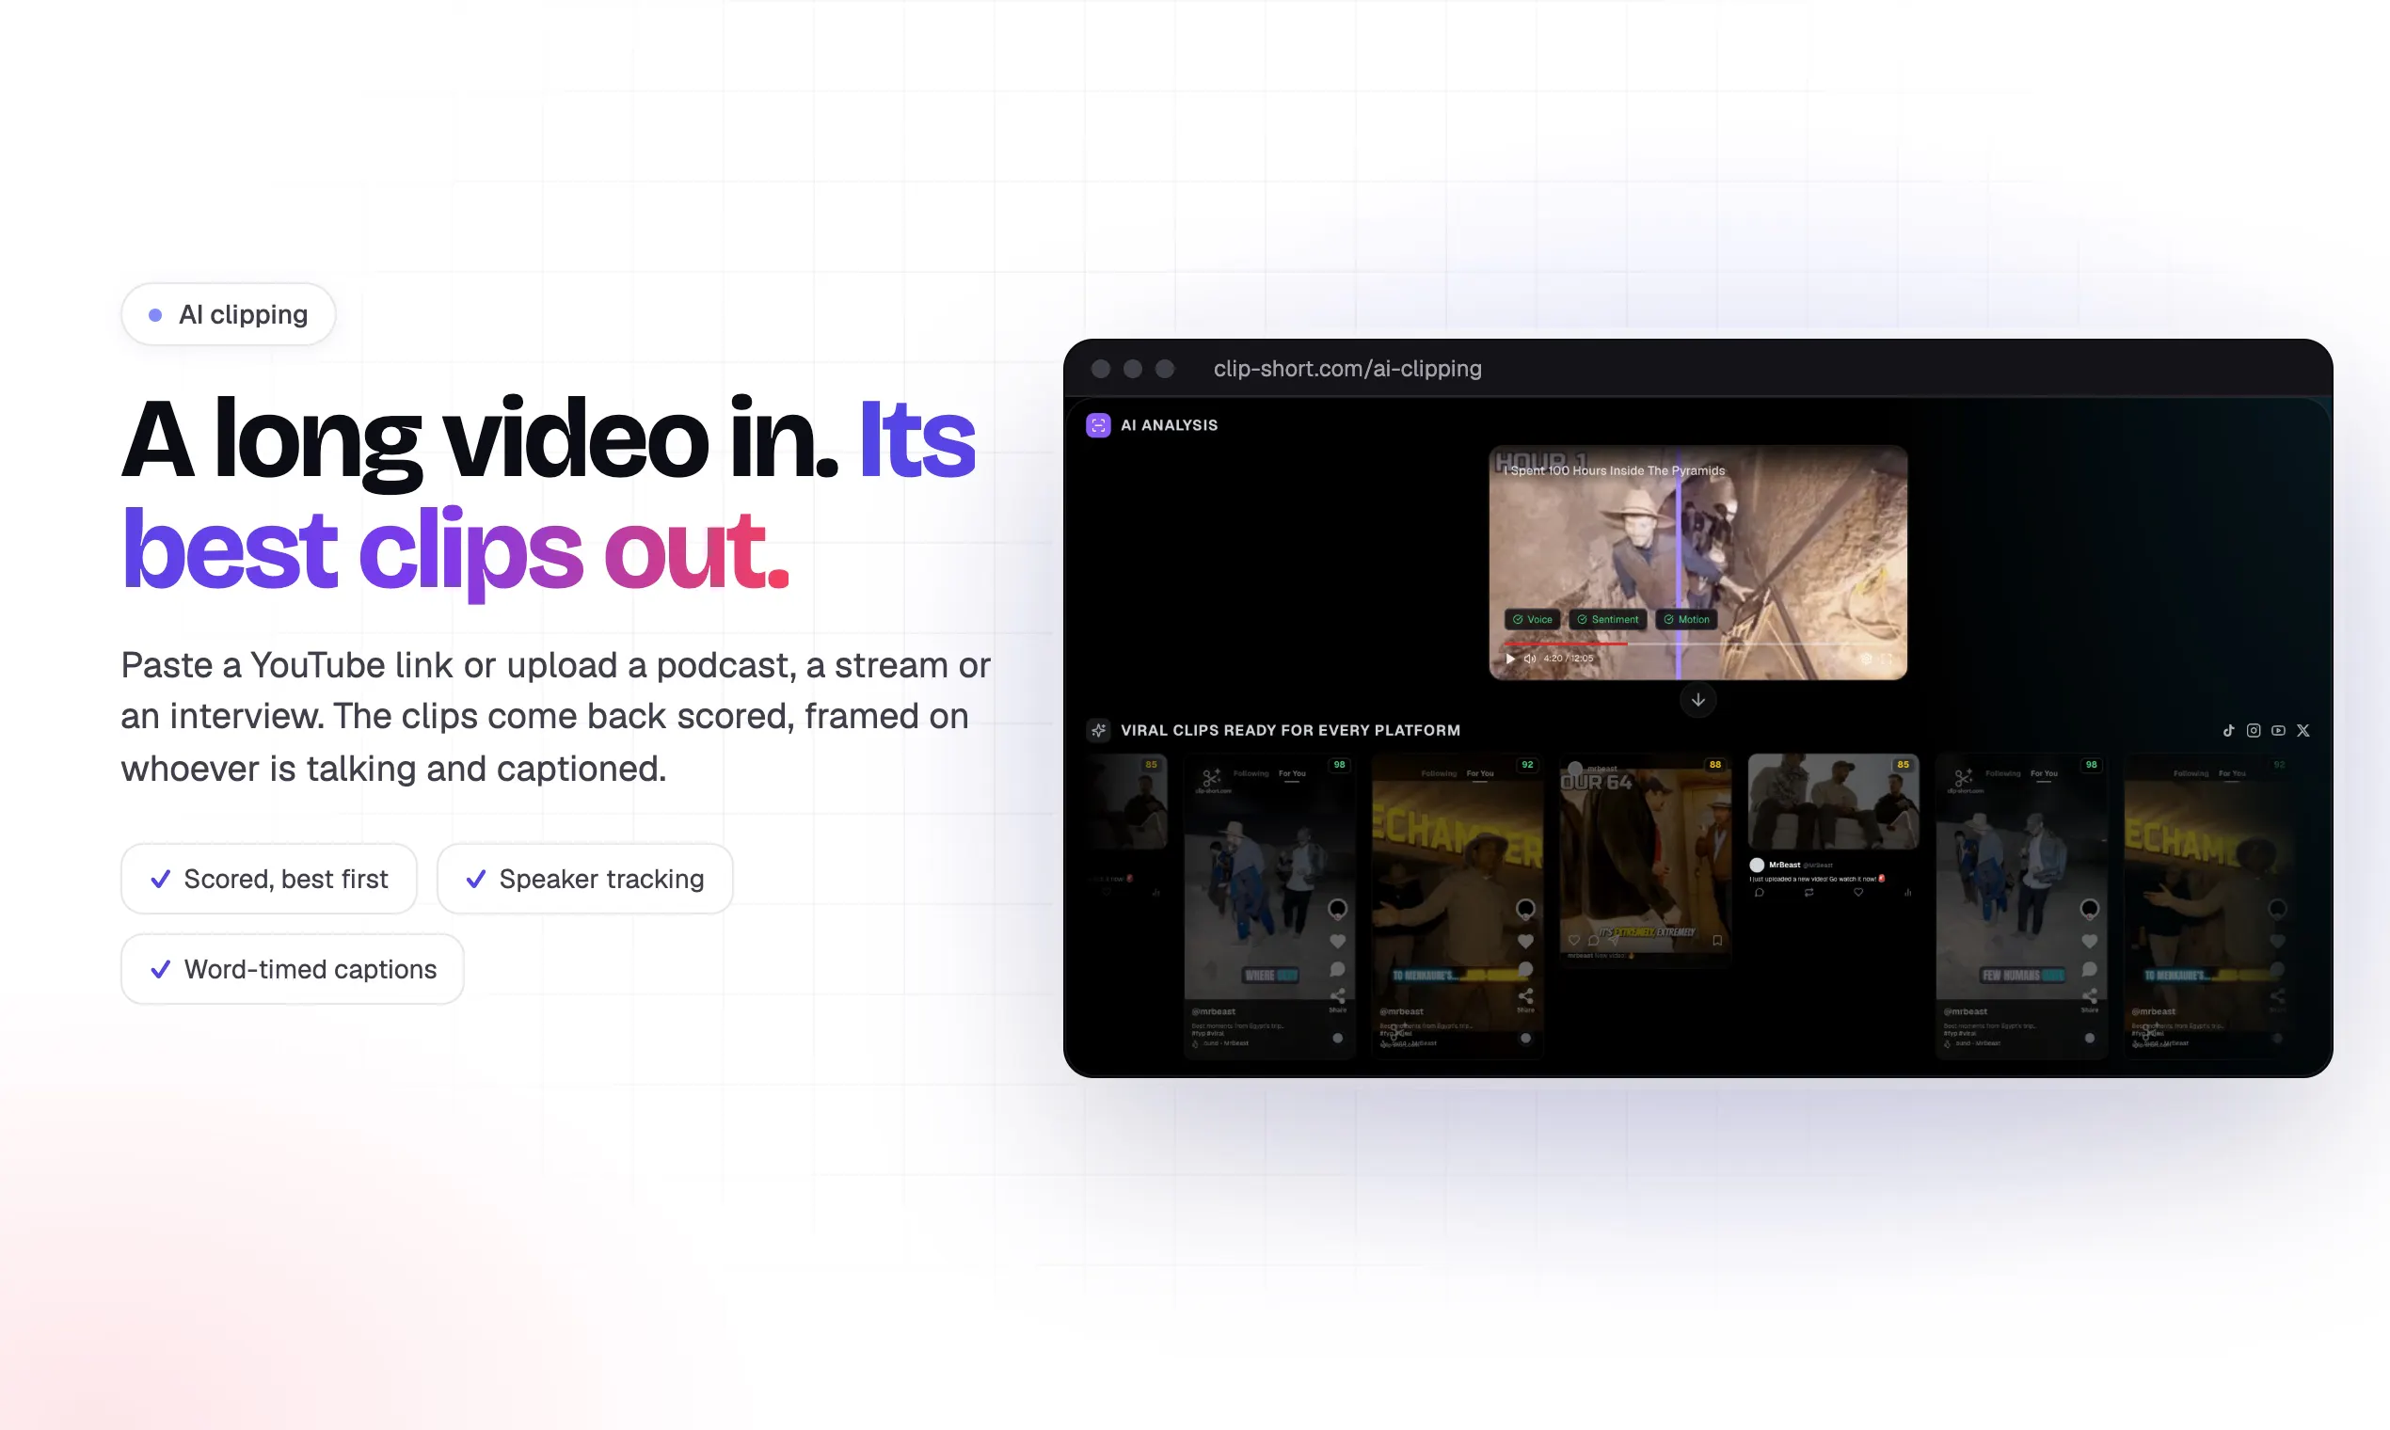This screenshot has width=2390, height=1430.
Task: Click the 'MrBeast' name on the post
Action: coord(1785,866)
